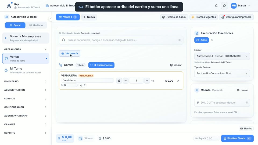Expand EGRESOS section
The height and width of the screenshot is (145, 258).
click(26, 99)
